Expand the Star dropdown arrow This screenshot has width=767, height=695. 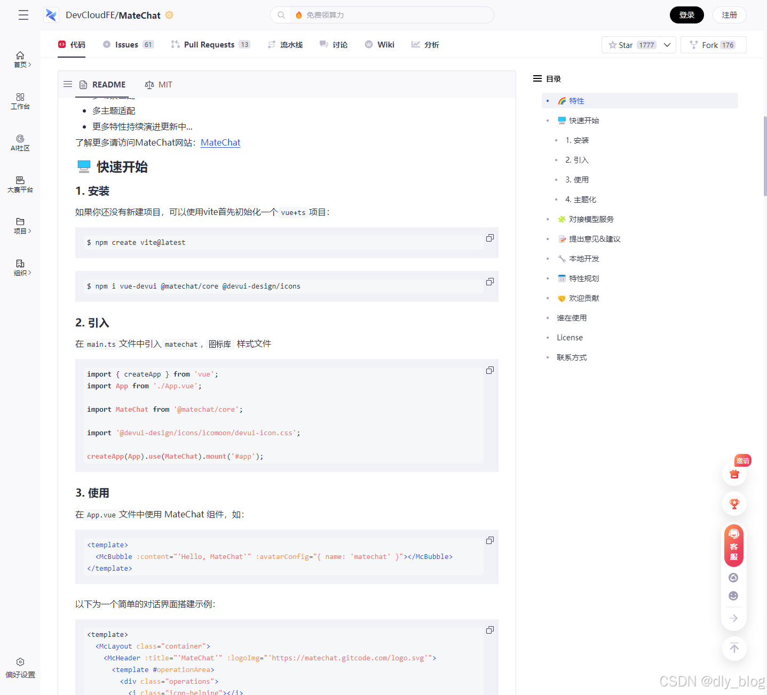(x=667, y=45)
